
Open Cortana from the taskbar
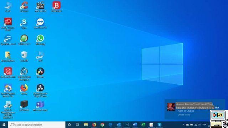coord(69,125)
